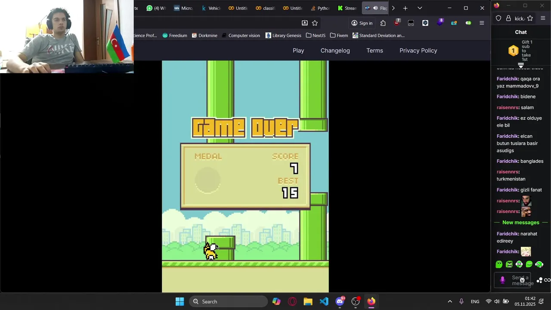The width and height of the screenshot is (551, 310).
Task: Click the padlock icon in Kick window
Action: [x=508, y=18]
